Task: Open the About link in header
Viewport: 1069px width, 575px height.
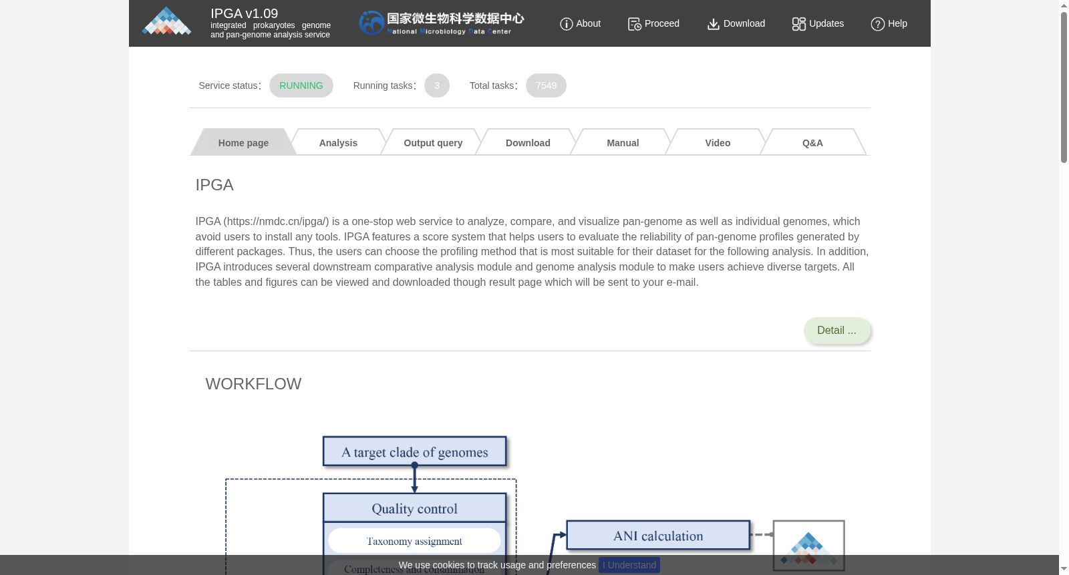Action: [588, 23]
